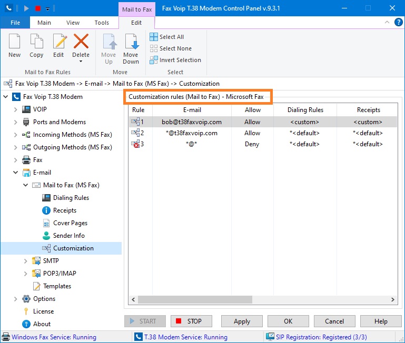Screen dimensions: 405x343
Task: Select the Options gear icon
Action: (x=26, y=299)
